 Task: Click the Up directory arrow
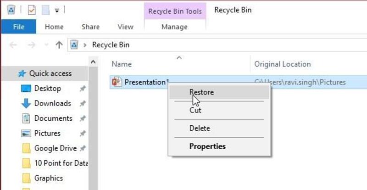[59, 45]
